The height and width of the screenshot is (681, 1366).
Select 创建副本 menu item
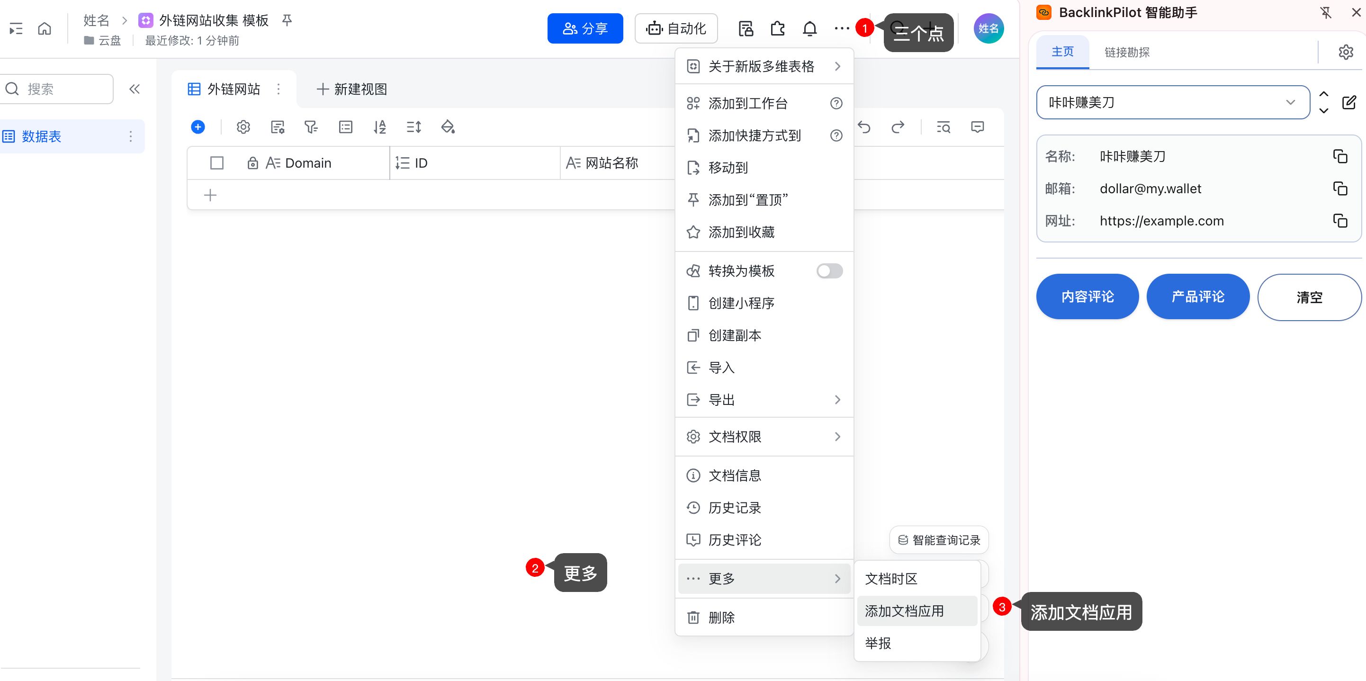pyautogui.click(x=764, y=335)
